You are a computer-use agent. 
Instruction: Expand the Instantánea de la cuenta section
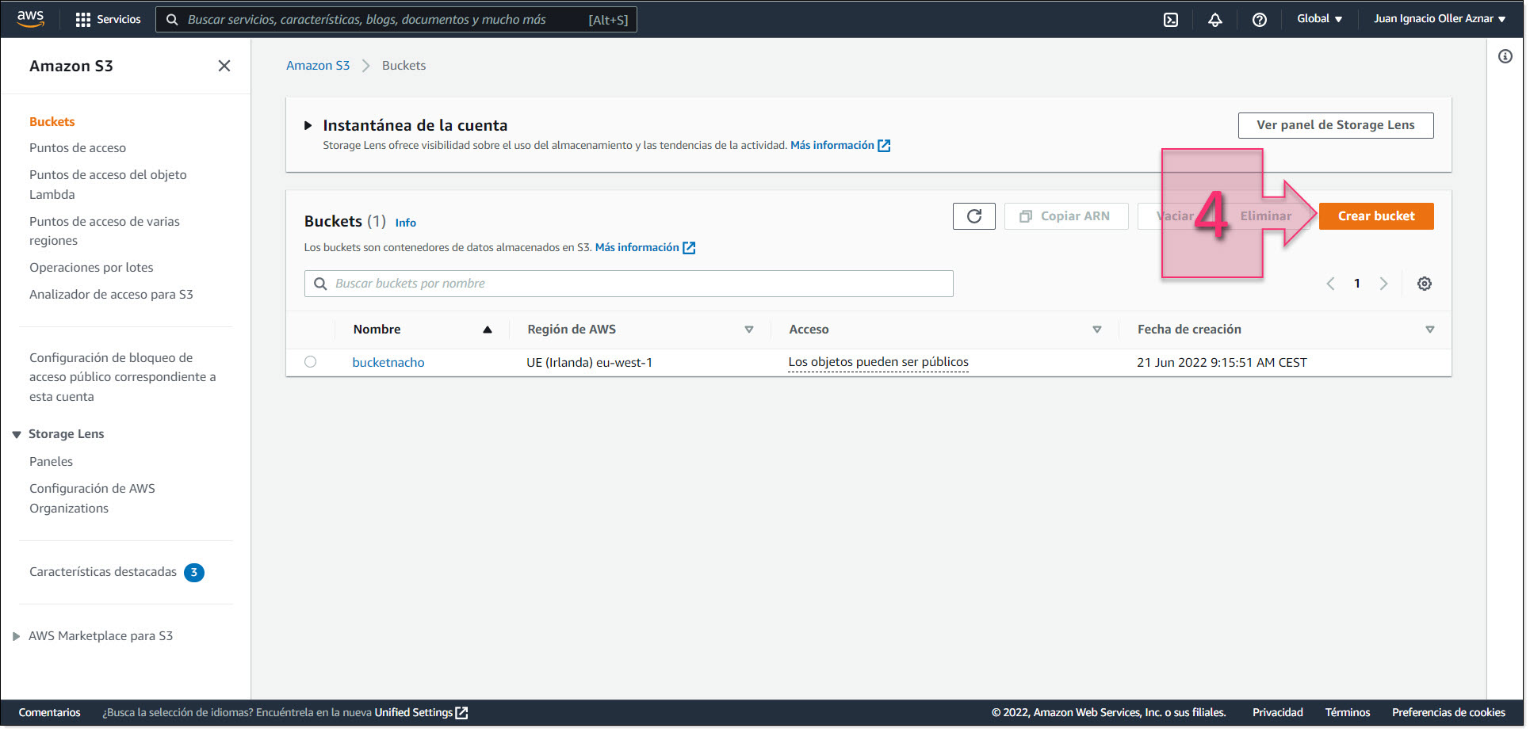(308, 124)
